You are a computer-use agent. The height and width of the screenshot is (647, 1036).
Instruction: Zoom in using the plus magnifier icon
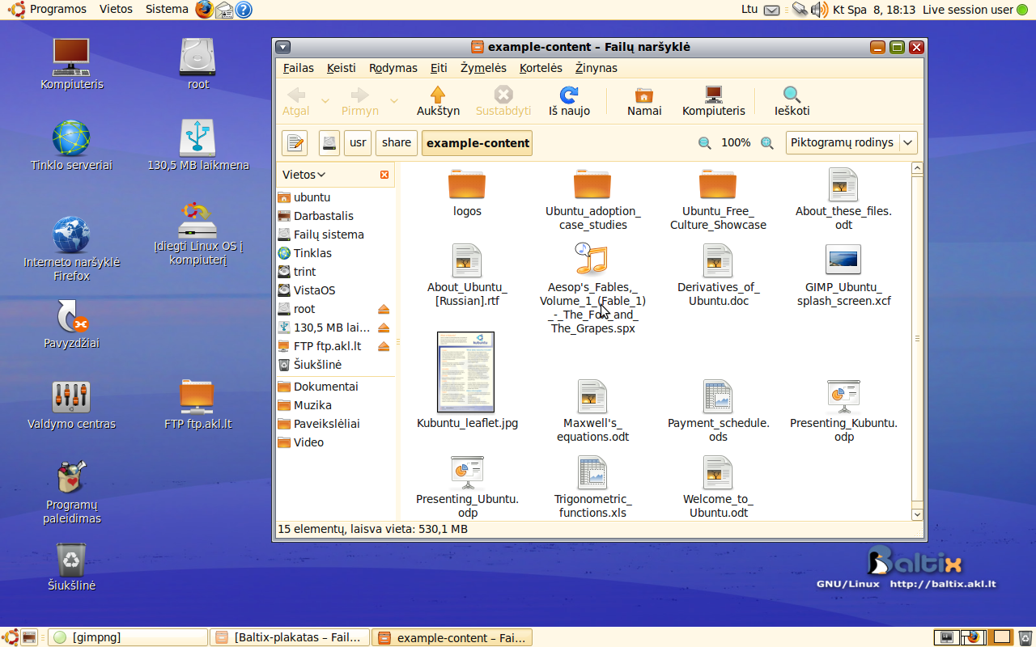point(766,143)
